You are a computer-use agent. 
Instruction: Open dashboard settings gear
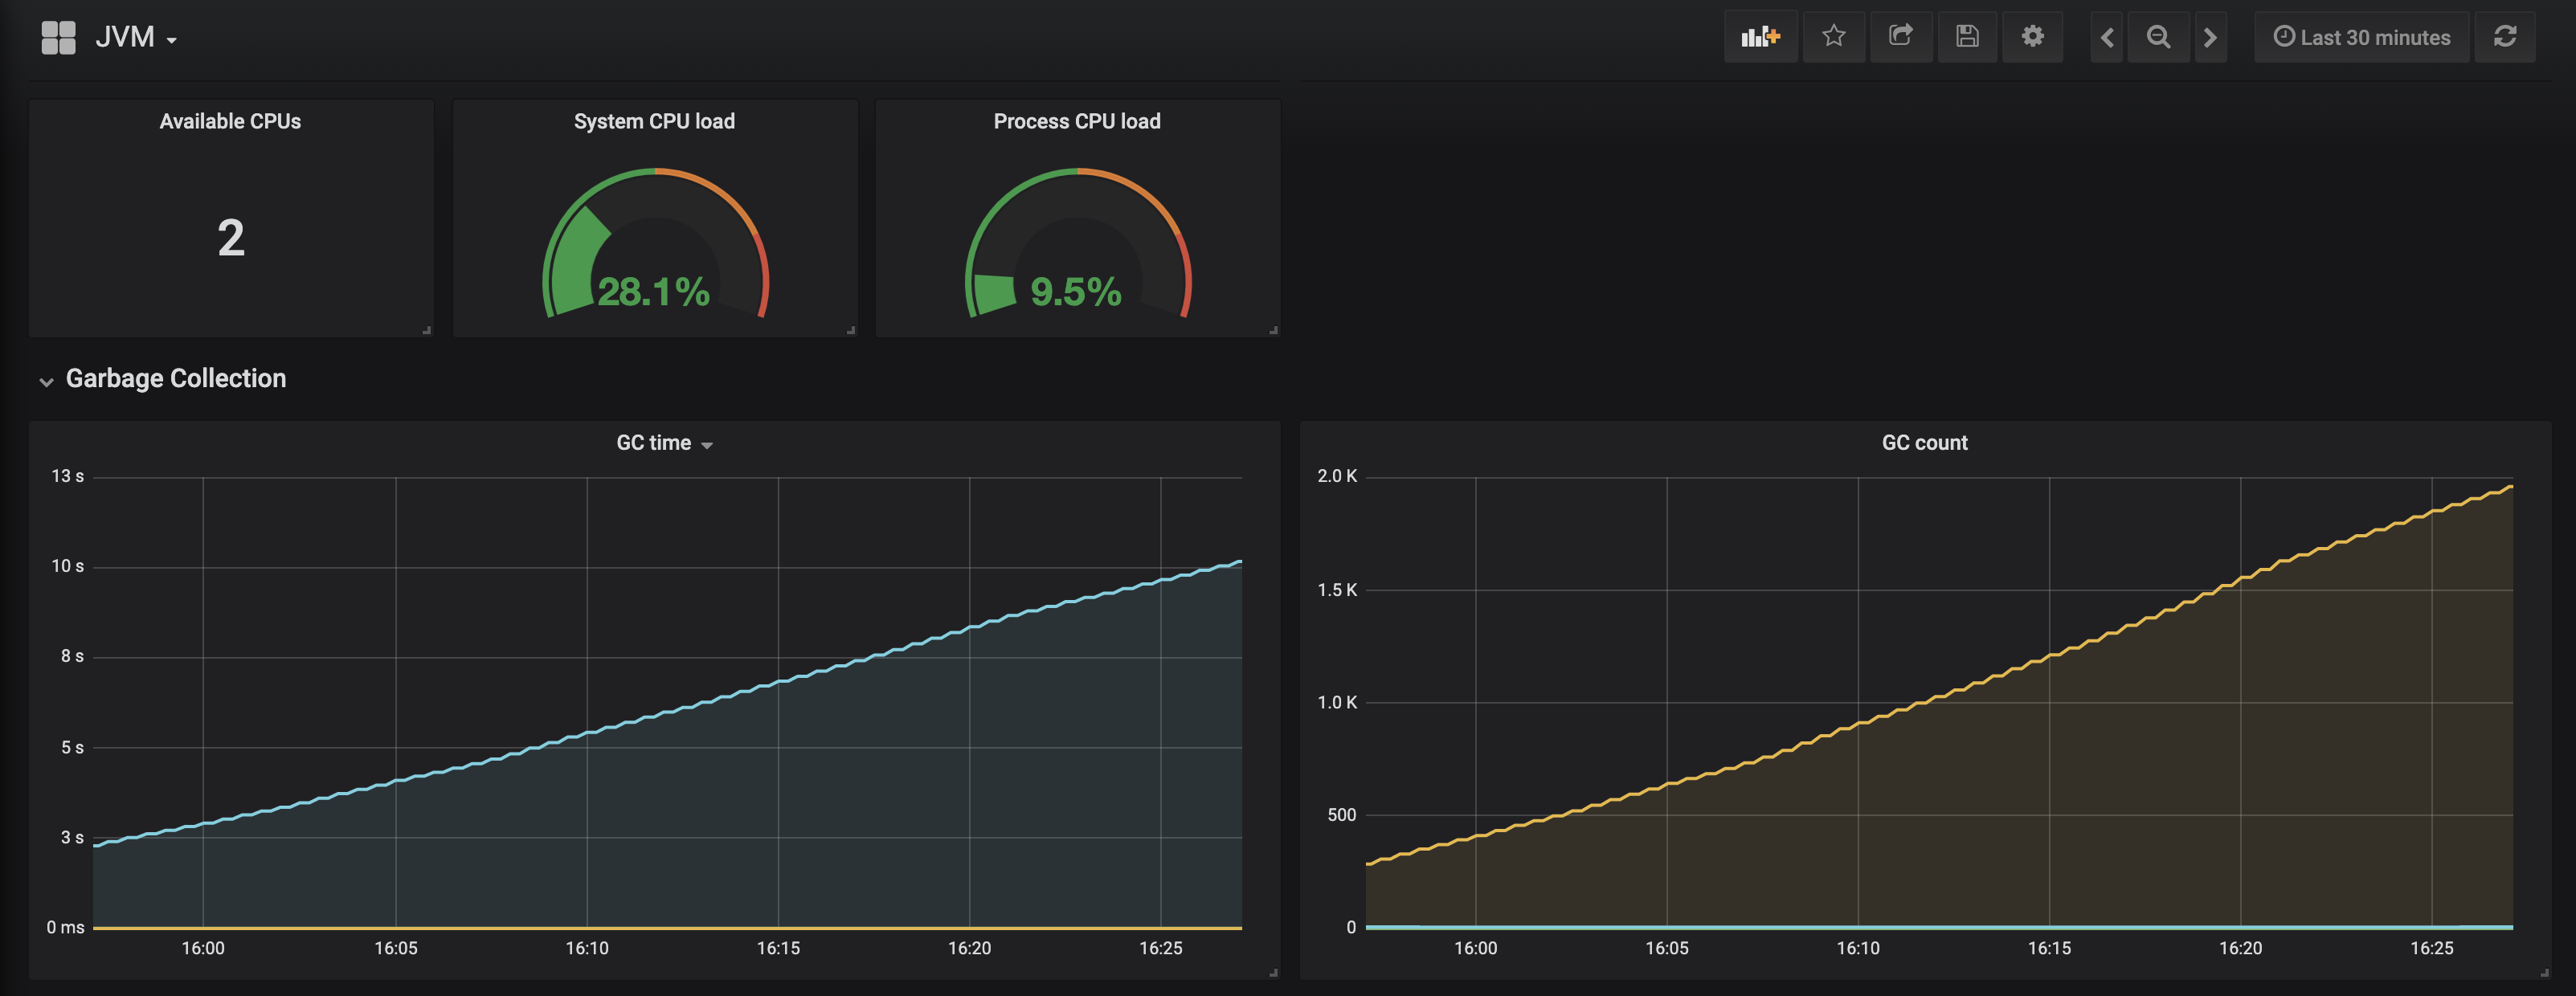(x=2032, y=37)
